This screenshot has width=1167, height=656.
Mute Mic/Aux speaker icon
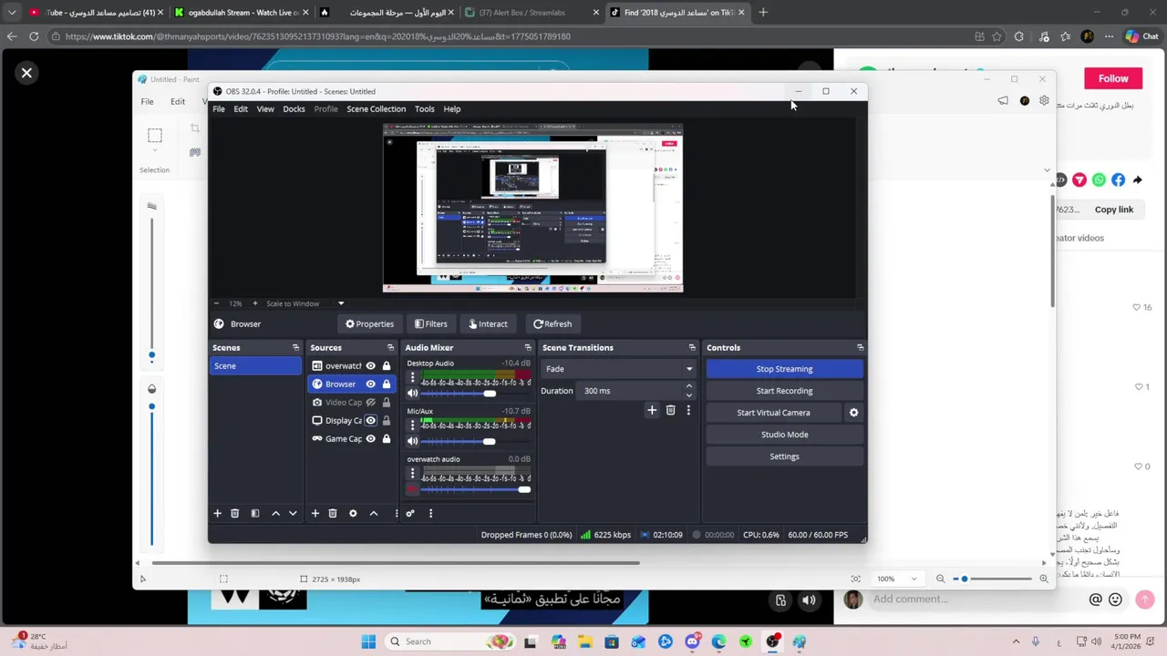[x=412, y=441]
